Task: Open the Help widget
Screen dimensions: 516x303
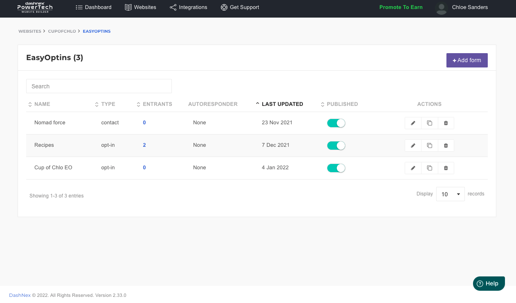Action: click(x=489, y=283)
